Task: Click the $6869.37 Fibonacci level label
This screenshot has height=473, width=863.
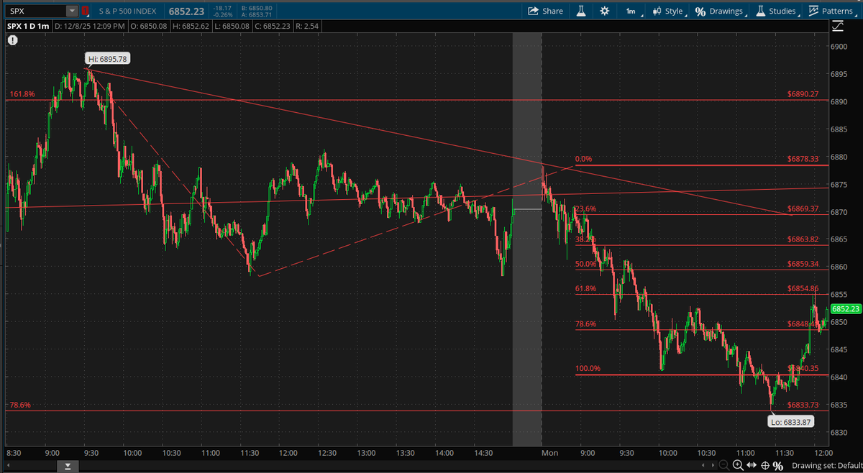Action: [x=803, y=208]
